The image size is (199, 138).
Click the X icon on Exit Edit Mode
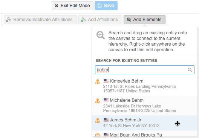[57, 6]
